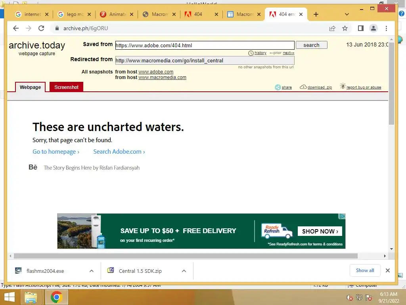Share this page from address bar
Viewport: 406px width, 305px height.
(332, 28)
